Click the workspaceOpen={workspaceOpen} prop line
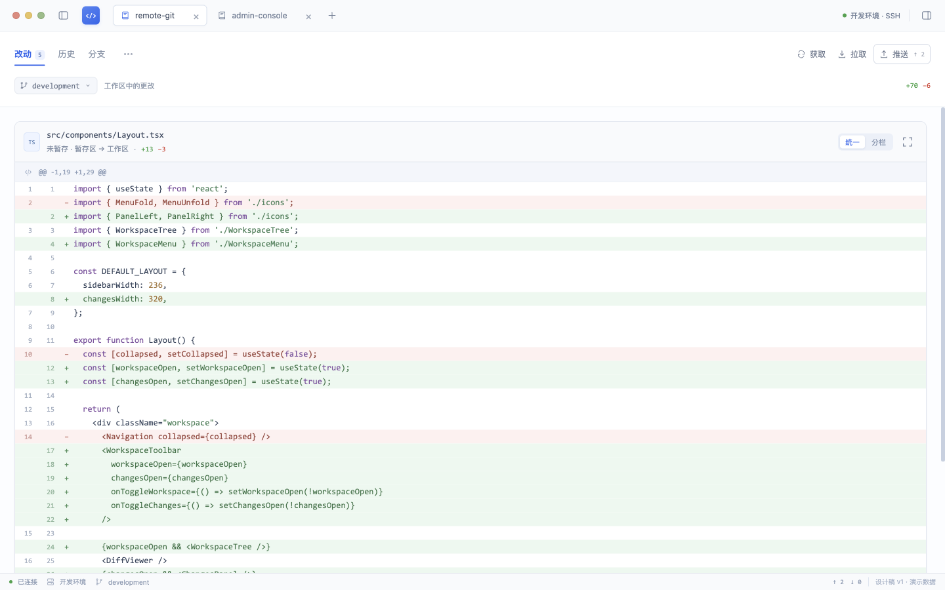 (x=471, y=464)
